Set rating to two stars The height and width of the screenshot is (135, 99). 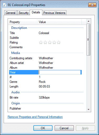[45, 42]
